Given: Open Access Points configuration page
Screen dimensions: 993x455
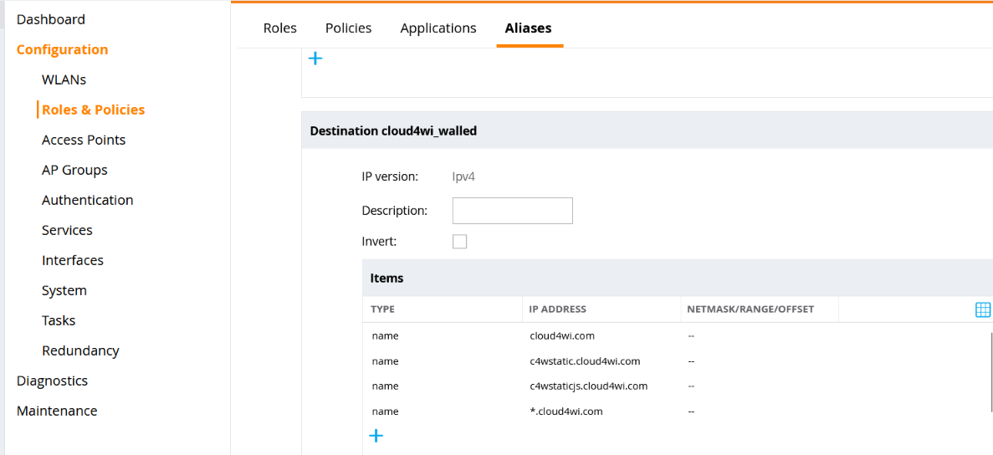Looking at the screenshot, I should pyautogui.click(x=84, y=140).
